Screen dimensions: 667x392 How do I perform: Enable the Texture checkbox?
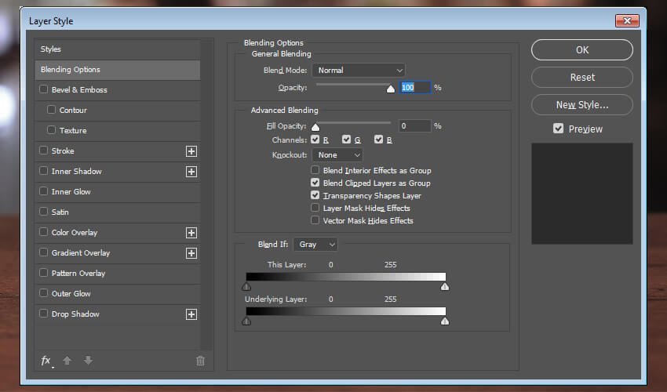[x=52, y=130]
